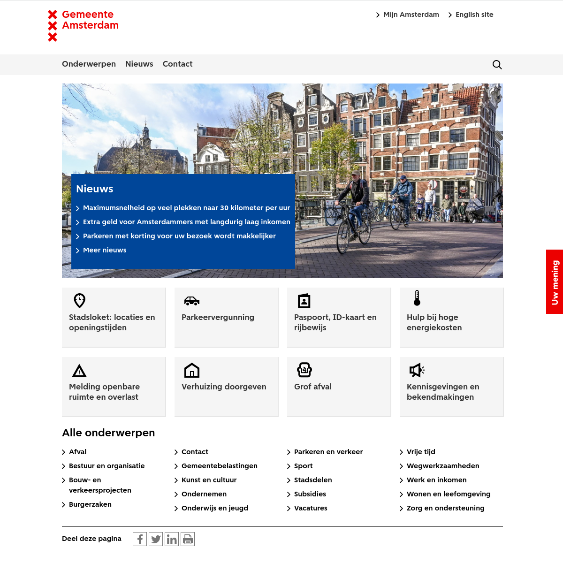Open the search magnifier icon
The width and height of the screenshot is (563, 563).
[497, 65]
